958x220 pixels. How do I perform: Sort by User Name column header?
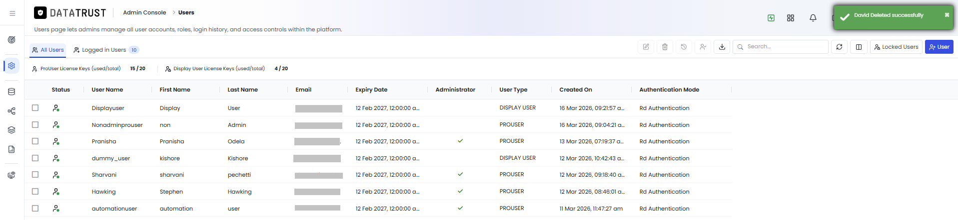pyautogui.click(x=107, y=90)
